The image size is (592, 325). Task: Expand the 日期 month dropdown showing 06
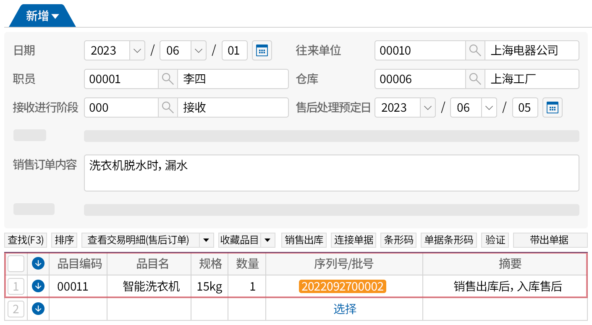tap(198, 51)
